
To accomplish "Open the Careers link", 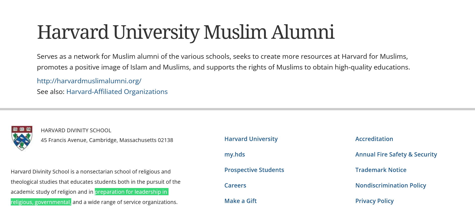I will (235, 185).
